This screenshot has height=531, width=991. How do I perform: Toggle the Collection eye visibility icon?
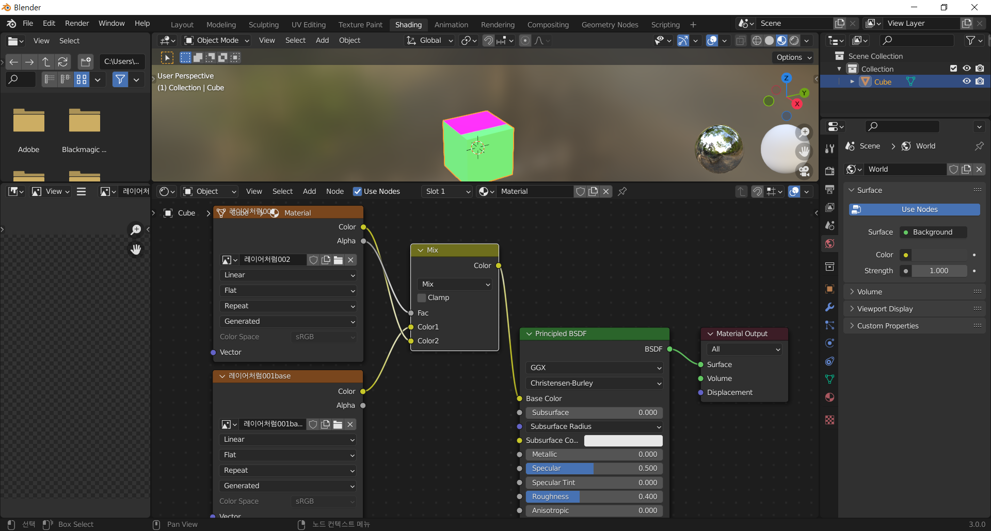tap(966, 69)
